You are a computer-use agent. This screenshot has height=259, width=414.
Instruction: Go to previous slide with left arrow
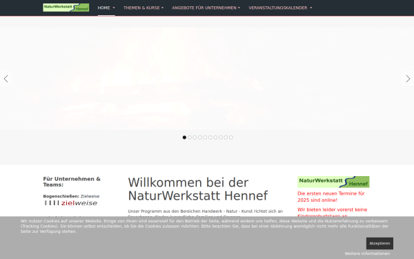coord(6,79)
